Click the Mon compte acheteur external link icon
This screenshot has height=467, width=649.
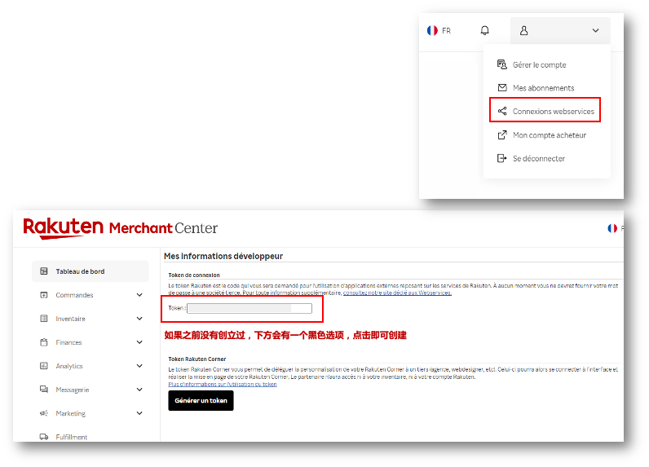point(502,134)
